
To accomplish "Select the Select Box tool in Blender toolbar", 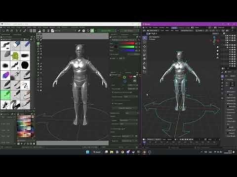I will [145, 38].
